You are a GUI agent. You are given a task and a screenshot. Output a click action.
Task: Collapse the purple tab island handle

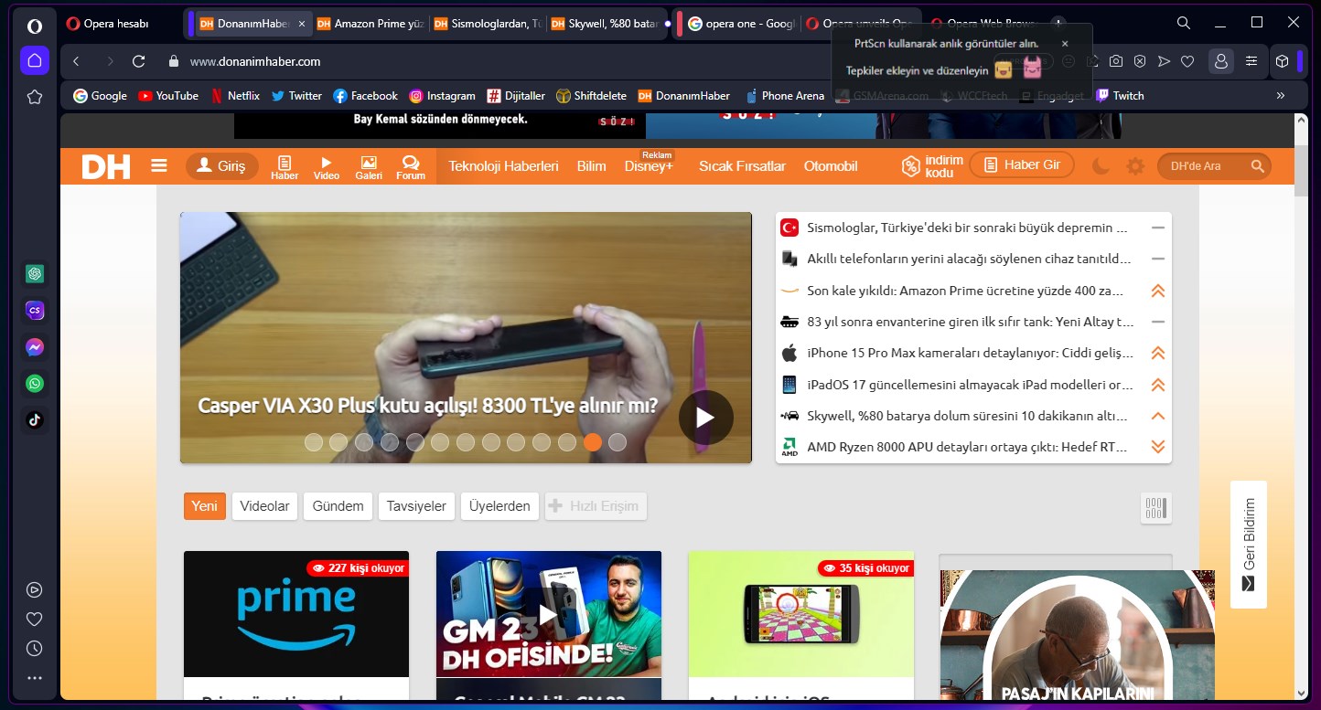tap(191, 24)
